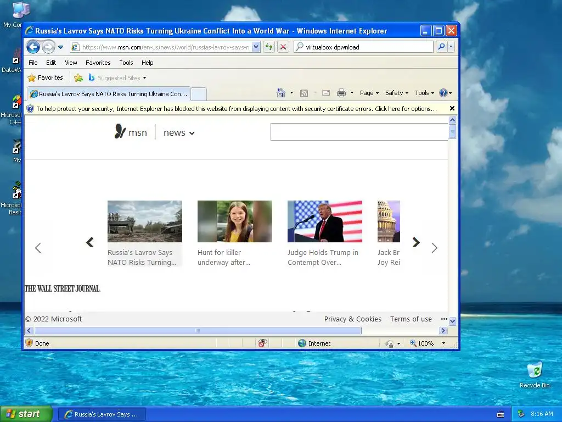The width and height of the screenshot is (562, 422).
Task: Click the msn page search box
Action: (x=359, y=132)
